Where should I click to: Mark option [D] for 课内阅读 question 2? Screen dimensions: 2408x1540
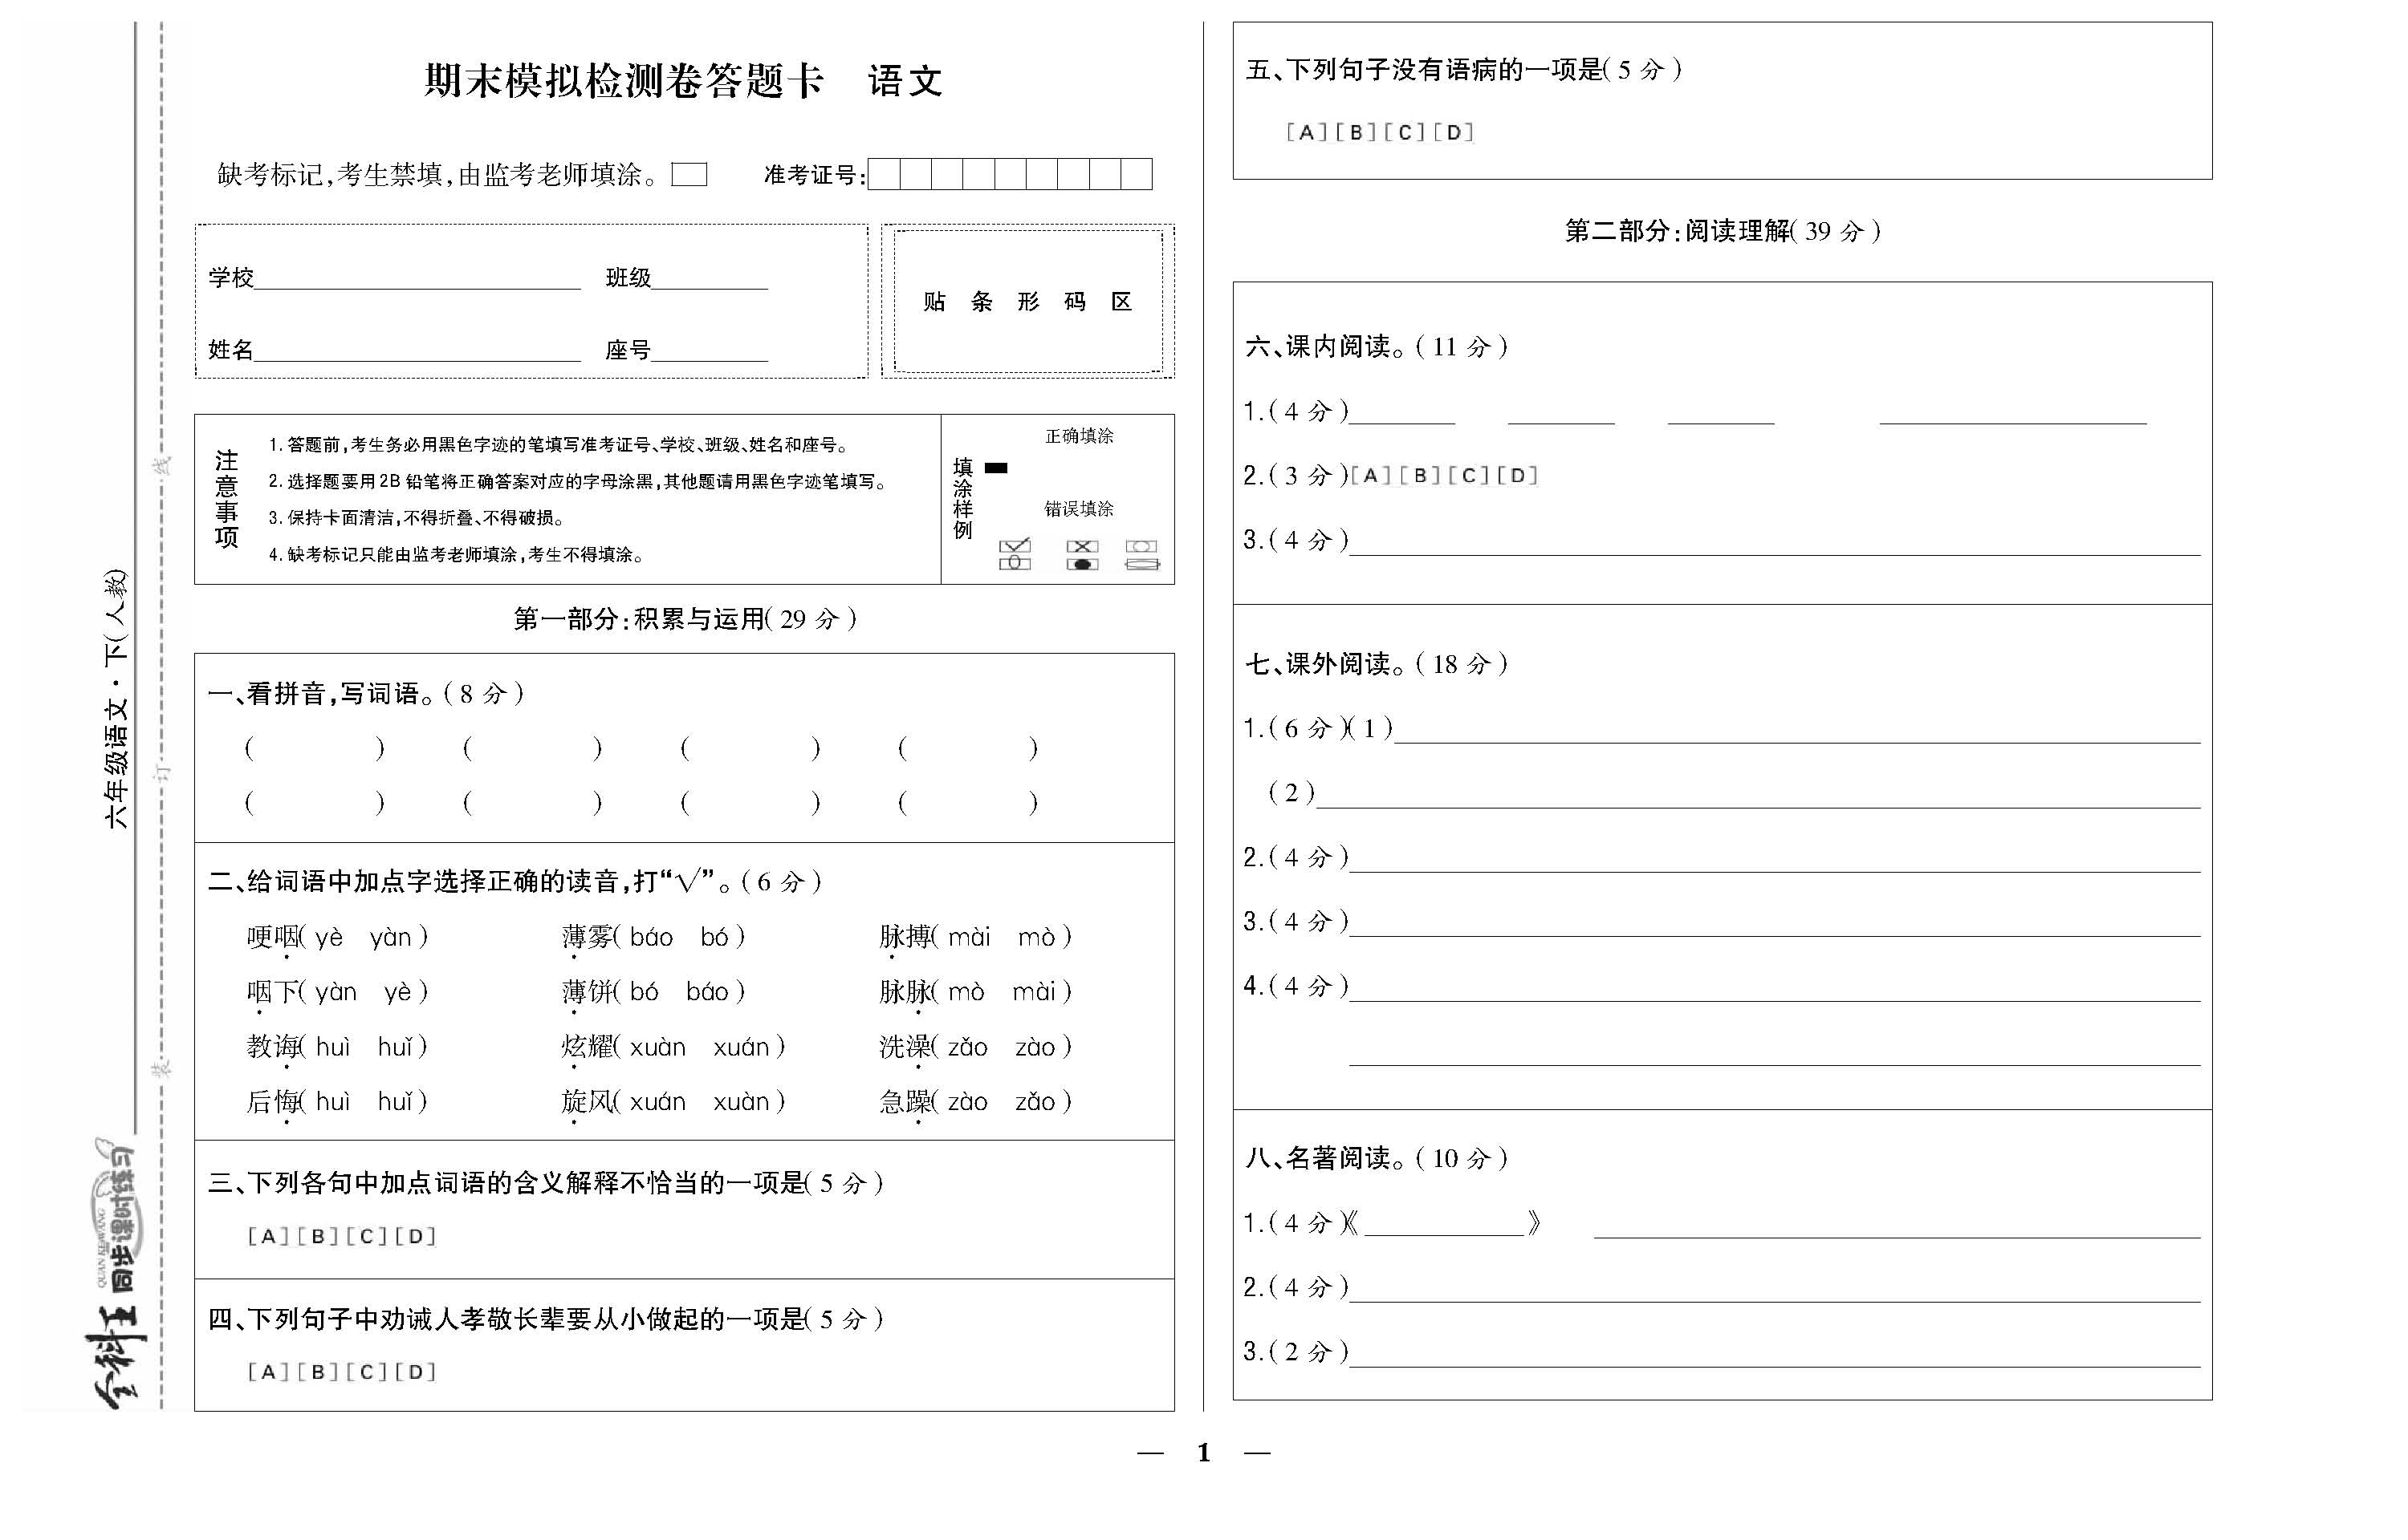click(1518, 476)
